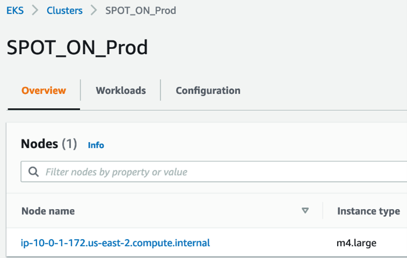Image resolution: width=407 pixels, height=258 pixels.
Task: Click first breadcrumb chevron after EKS
Action: (x=35, y=10)
